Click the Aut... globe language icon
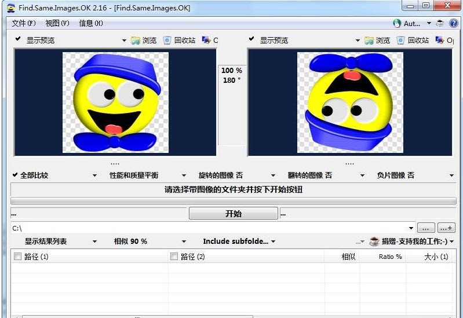Viewport: 463px width, 318px height. pos(397,23)
